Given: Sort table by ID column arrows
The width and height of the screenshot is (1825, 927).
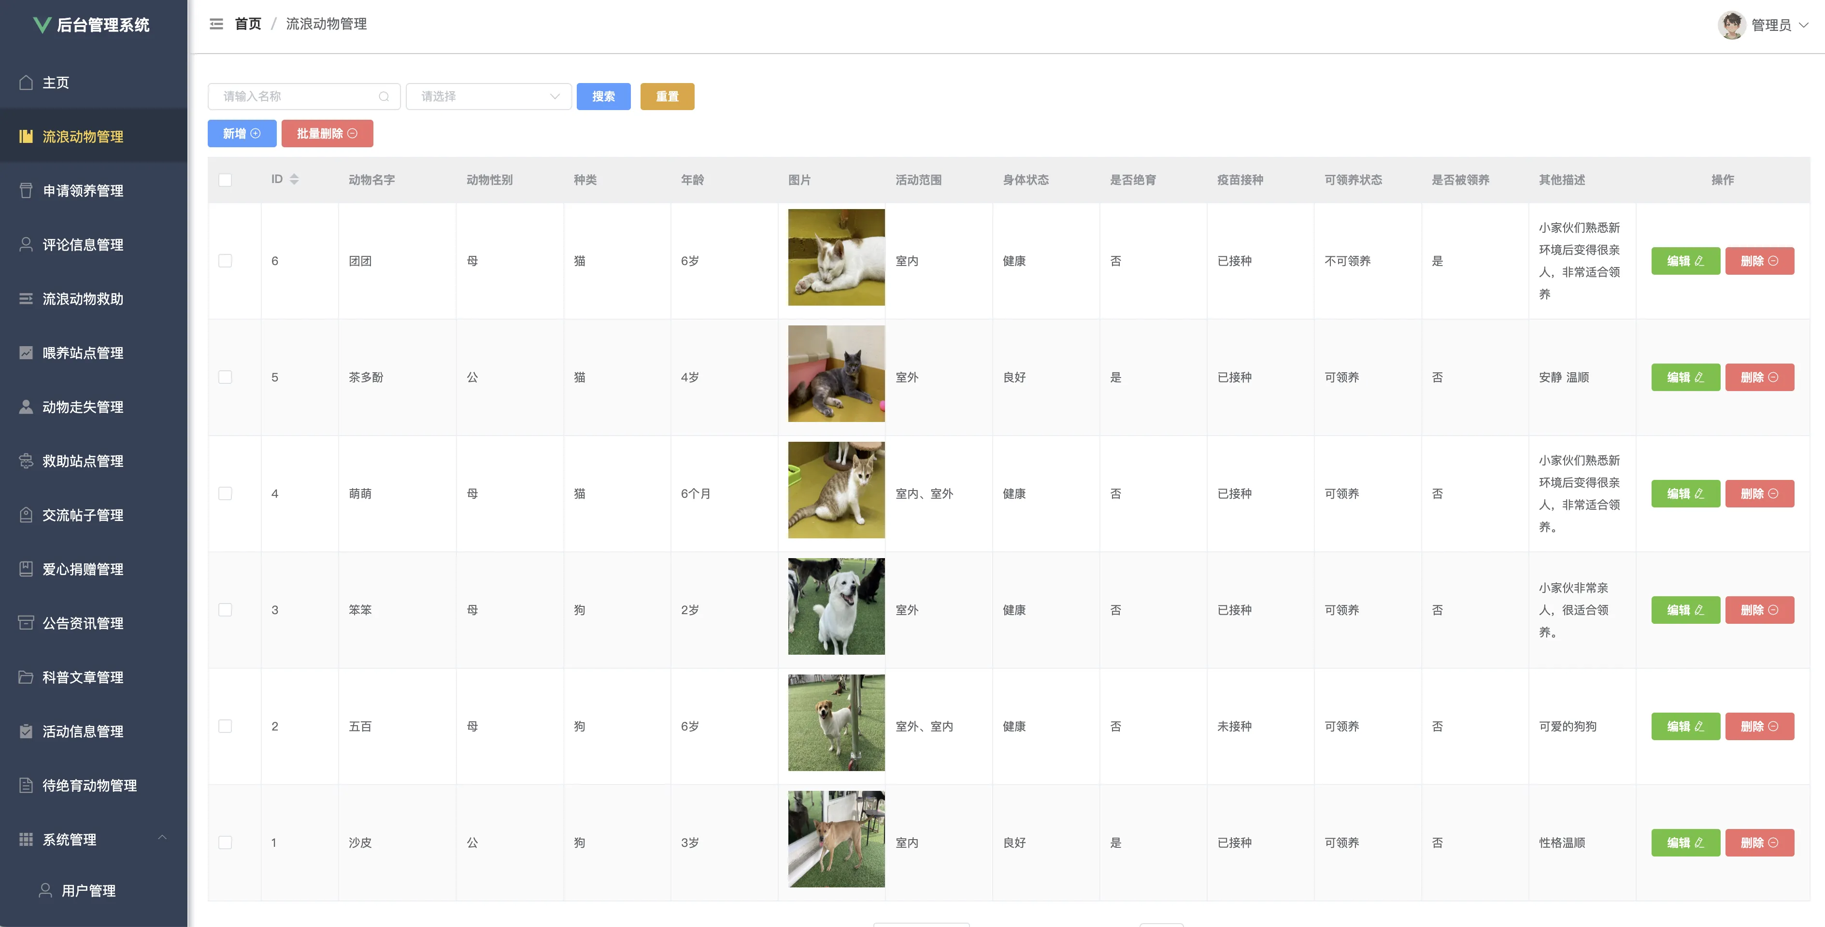Looking at the screenshot, I should (294, 179).
